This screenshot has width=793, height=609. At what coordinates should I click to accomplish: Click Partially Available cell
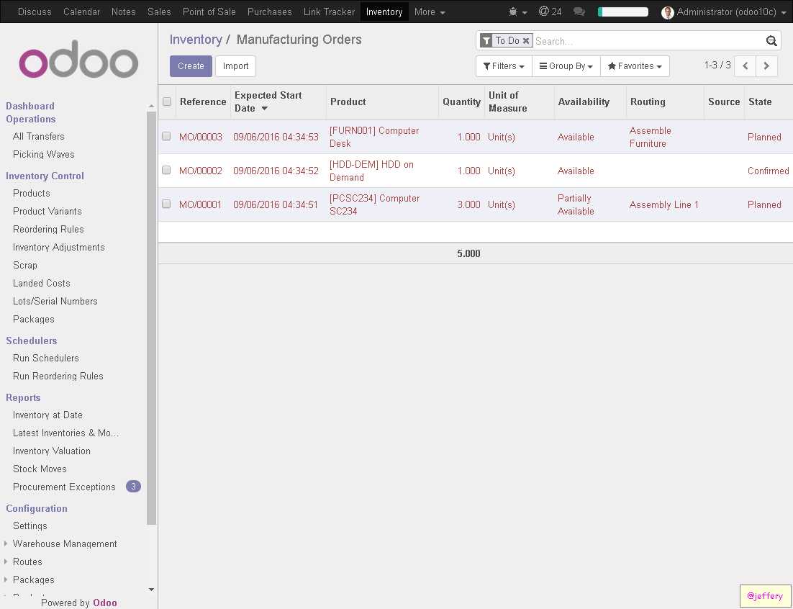576,205
